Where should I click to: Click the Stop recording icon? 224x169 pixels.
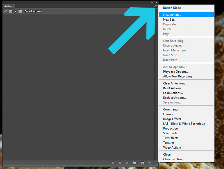click(x=113, y=163)
